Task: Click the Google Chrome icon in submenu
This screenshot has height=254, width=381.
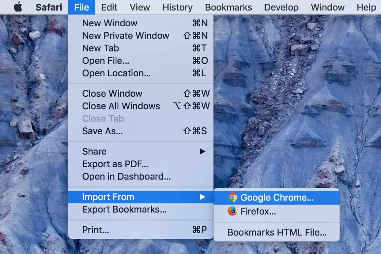Action: point(233,197)
